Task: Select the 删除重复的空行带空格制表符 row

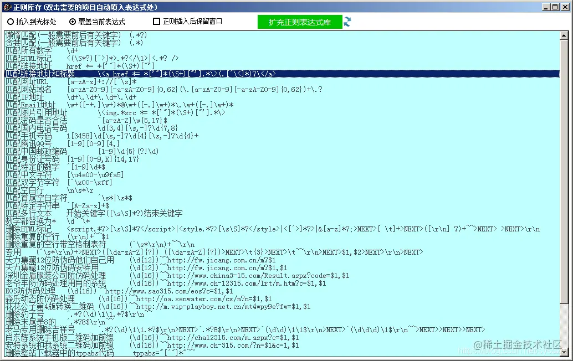Action: (282, 244)
